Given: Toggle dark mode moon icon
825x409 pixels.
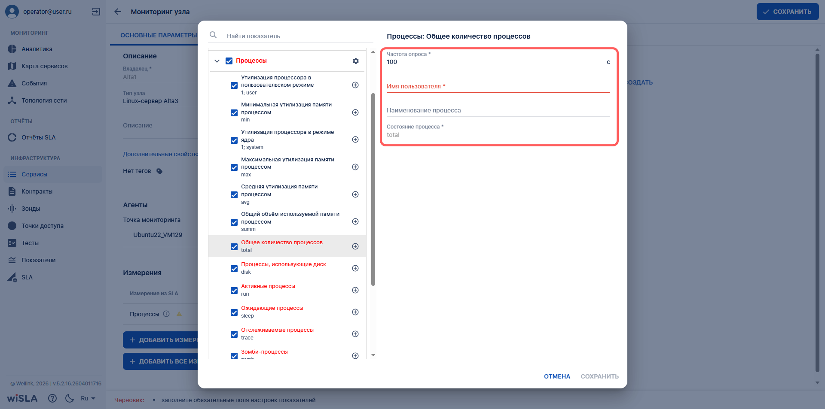Looking at the screenshot, I should [70, 398].
